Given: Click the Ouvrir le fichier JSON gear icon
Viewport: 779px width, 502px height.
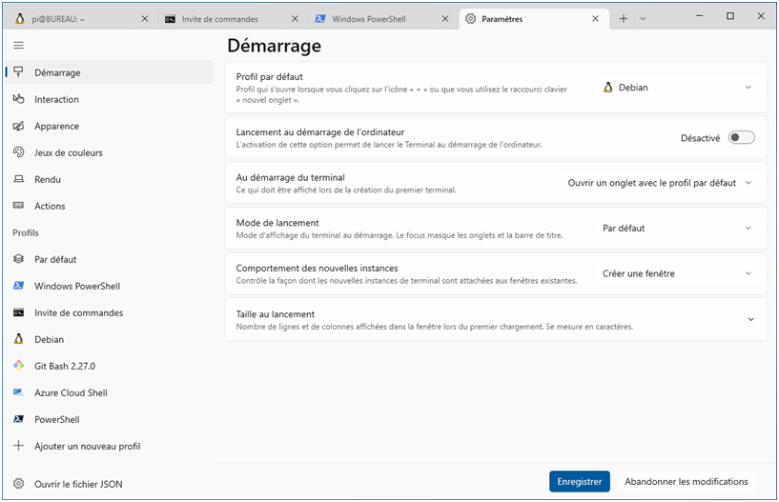Looking at the screenshot, I should pyautogui.click(x=18, y=484).
